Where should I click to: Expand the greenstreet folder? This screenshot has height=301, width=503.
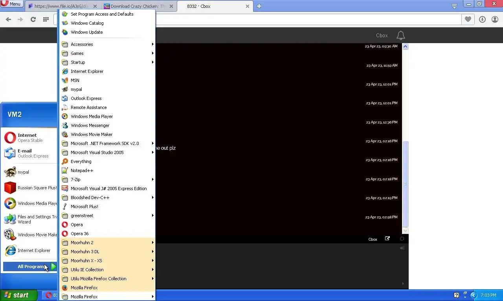[107, 216]
